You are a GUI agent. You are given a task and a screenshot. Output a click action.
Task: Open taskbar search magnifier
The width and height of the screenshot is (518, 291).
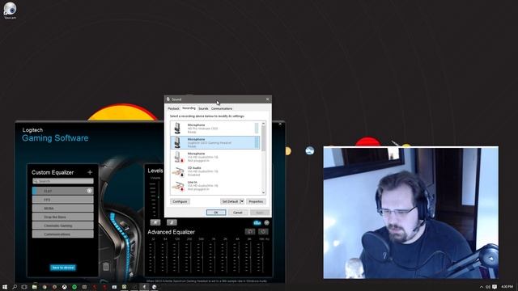point(15,287)
